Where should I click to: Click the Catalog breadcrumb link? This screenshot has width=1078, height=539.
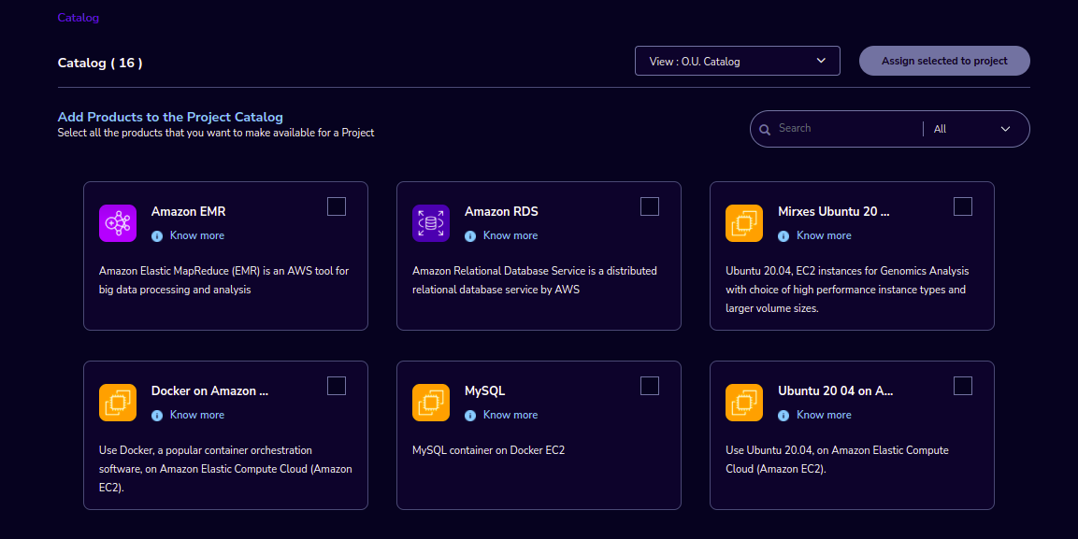point(79,18)
